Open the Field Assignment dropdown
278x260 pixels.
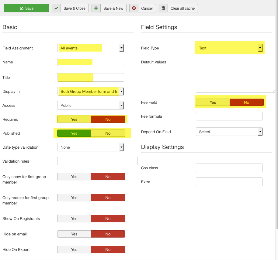coord(90,48)
